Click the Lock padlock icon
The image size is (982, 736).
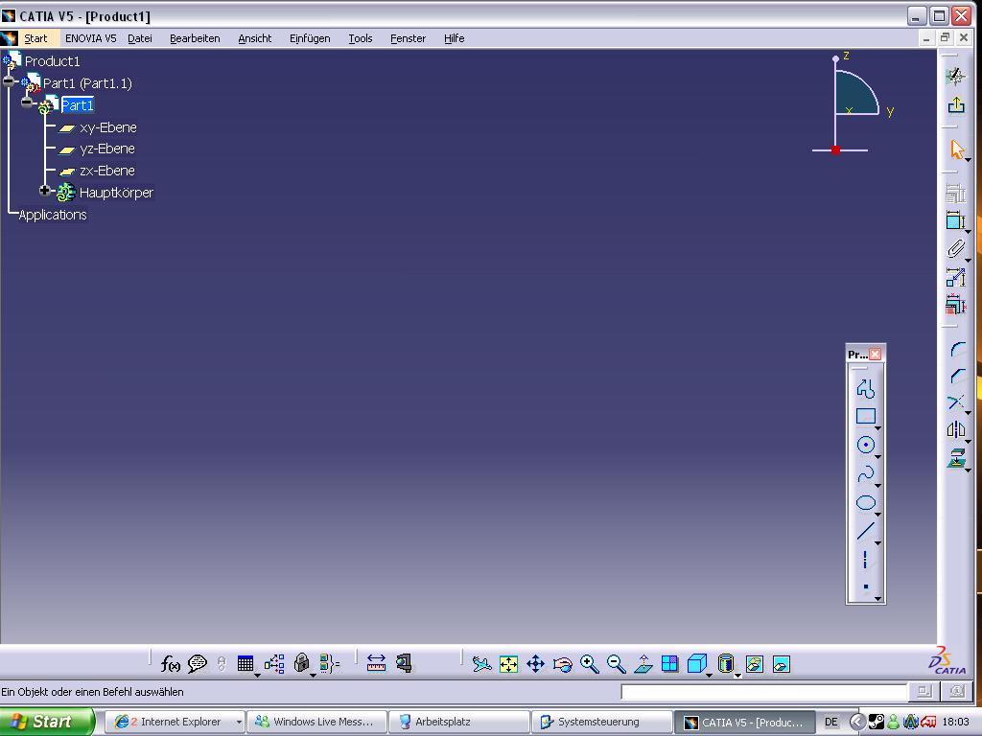[x=301, y=663]
